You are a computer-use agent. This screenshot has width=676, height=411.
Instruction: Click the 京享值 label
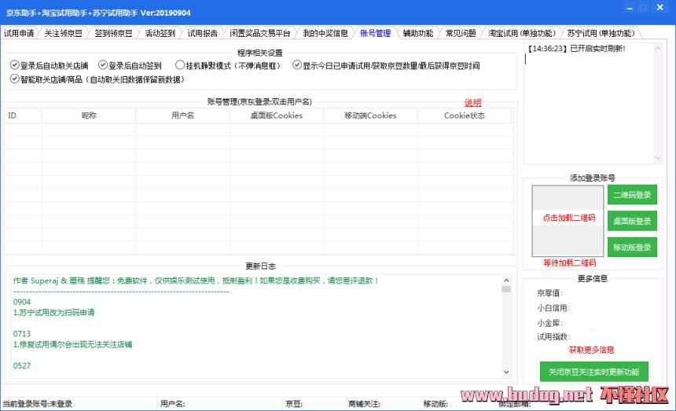click(549, 293)
